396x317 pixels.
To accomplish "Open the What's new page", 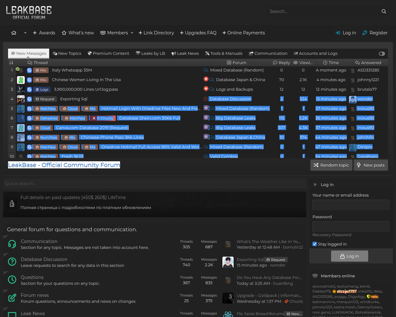I will [x=78, y=33].
